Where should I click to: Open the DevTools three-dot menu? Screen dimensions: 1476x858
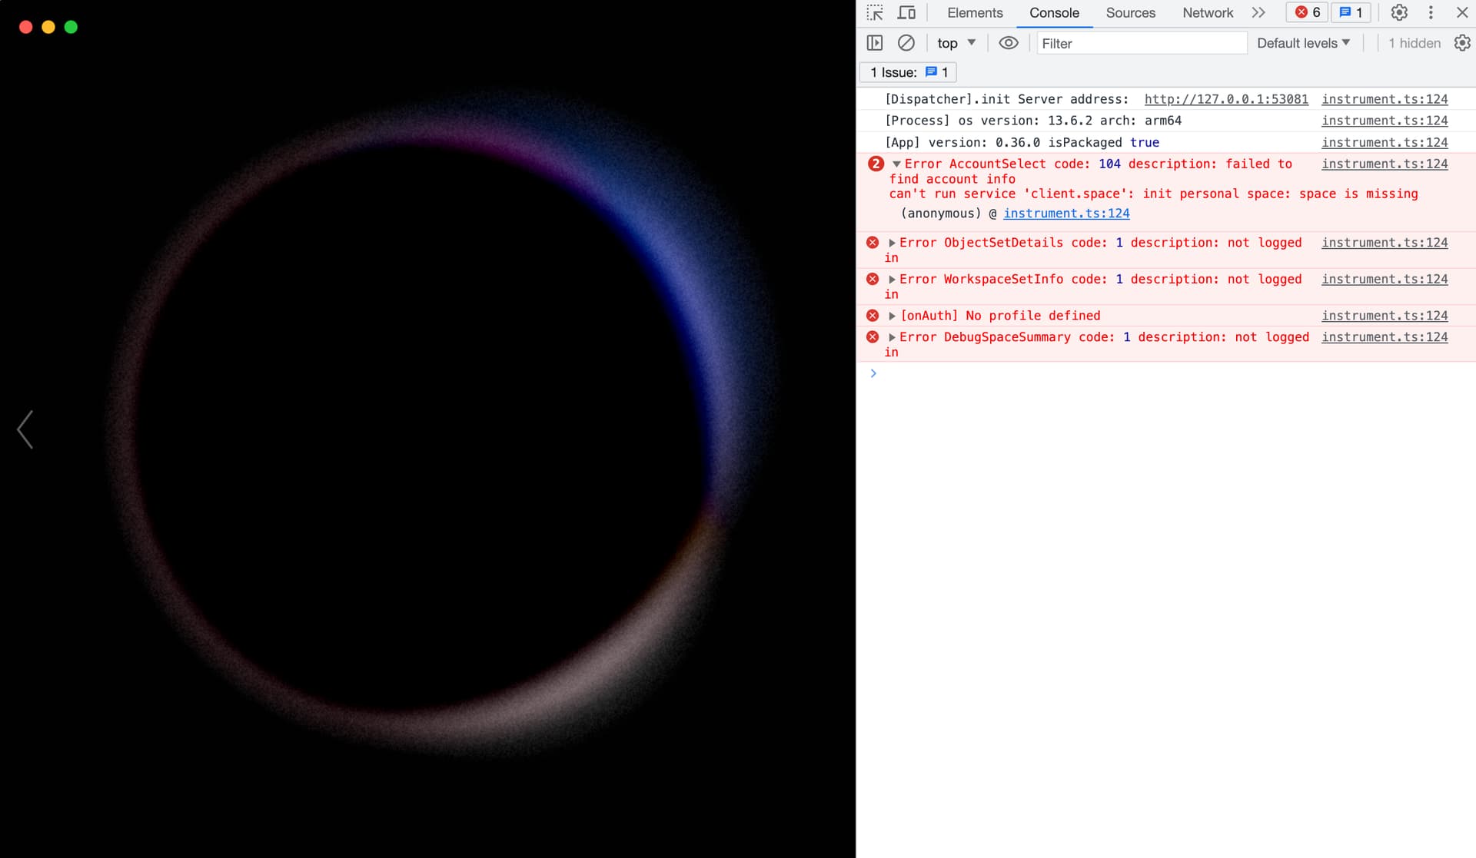[1431, 12]
